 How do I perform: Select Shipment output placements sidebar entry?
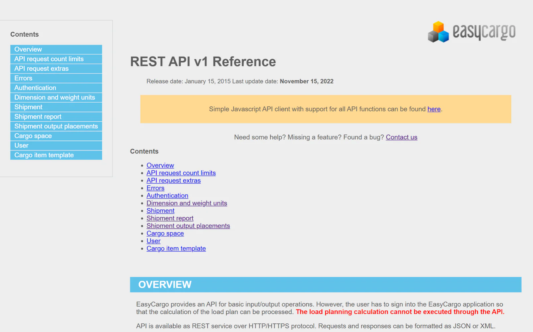[x=56, y=127]
